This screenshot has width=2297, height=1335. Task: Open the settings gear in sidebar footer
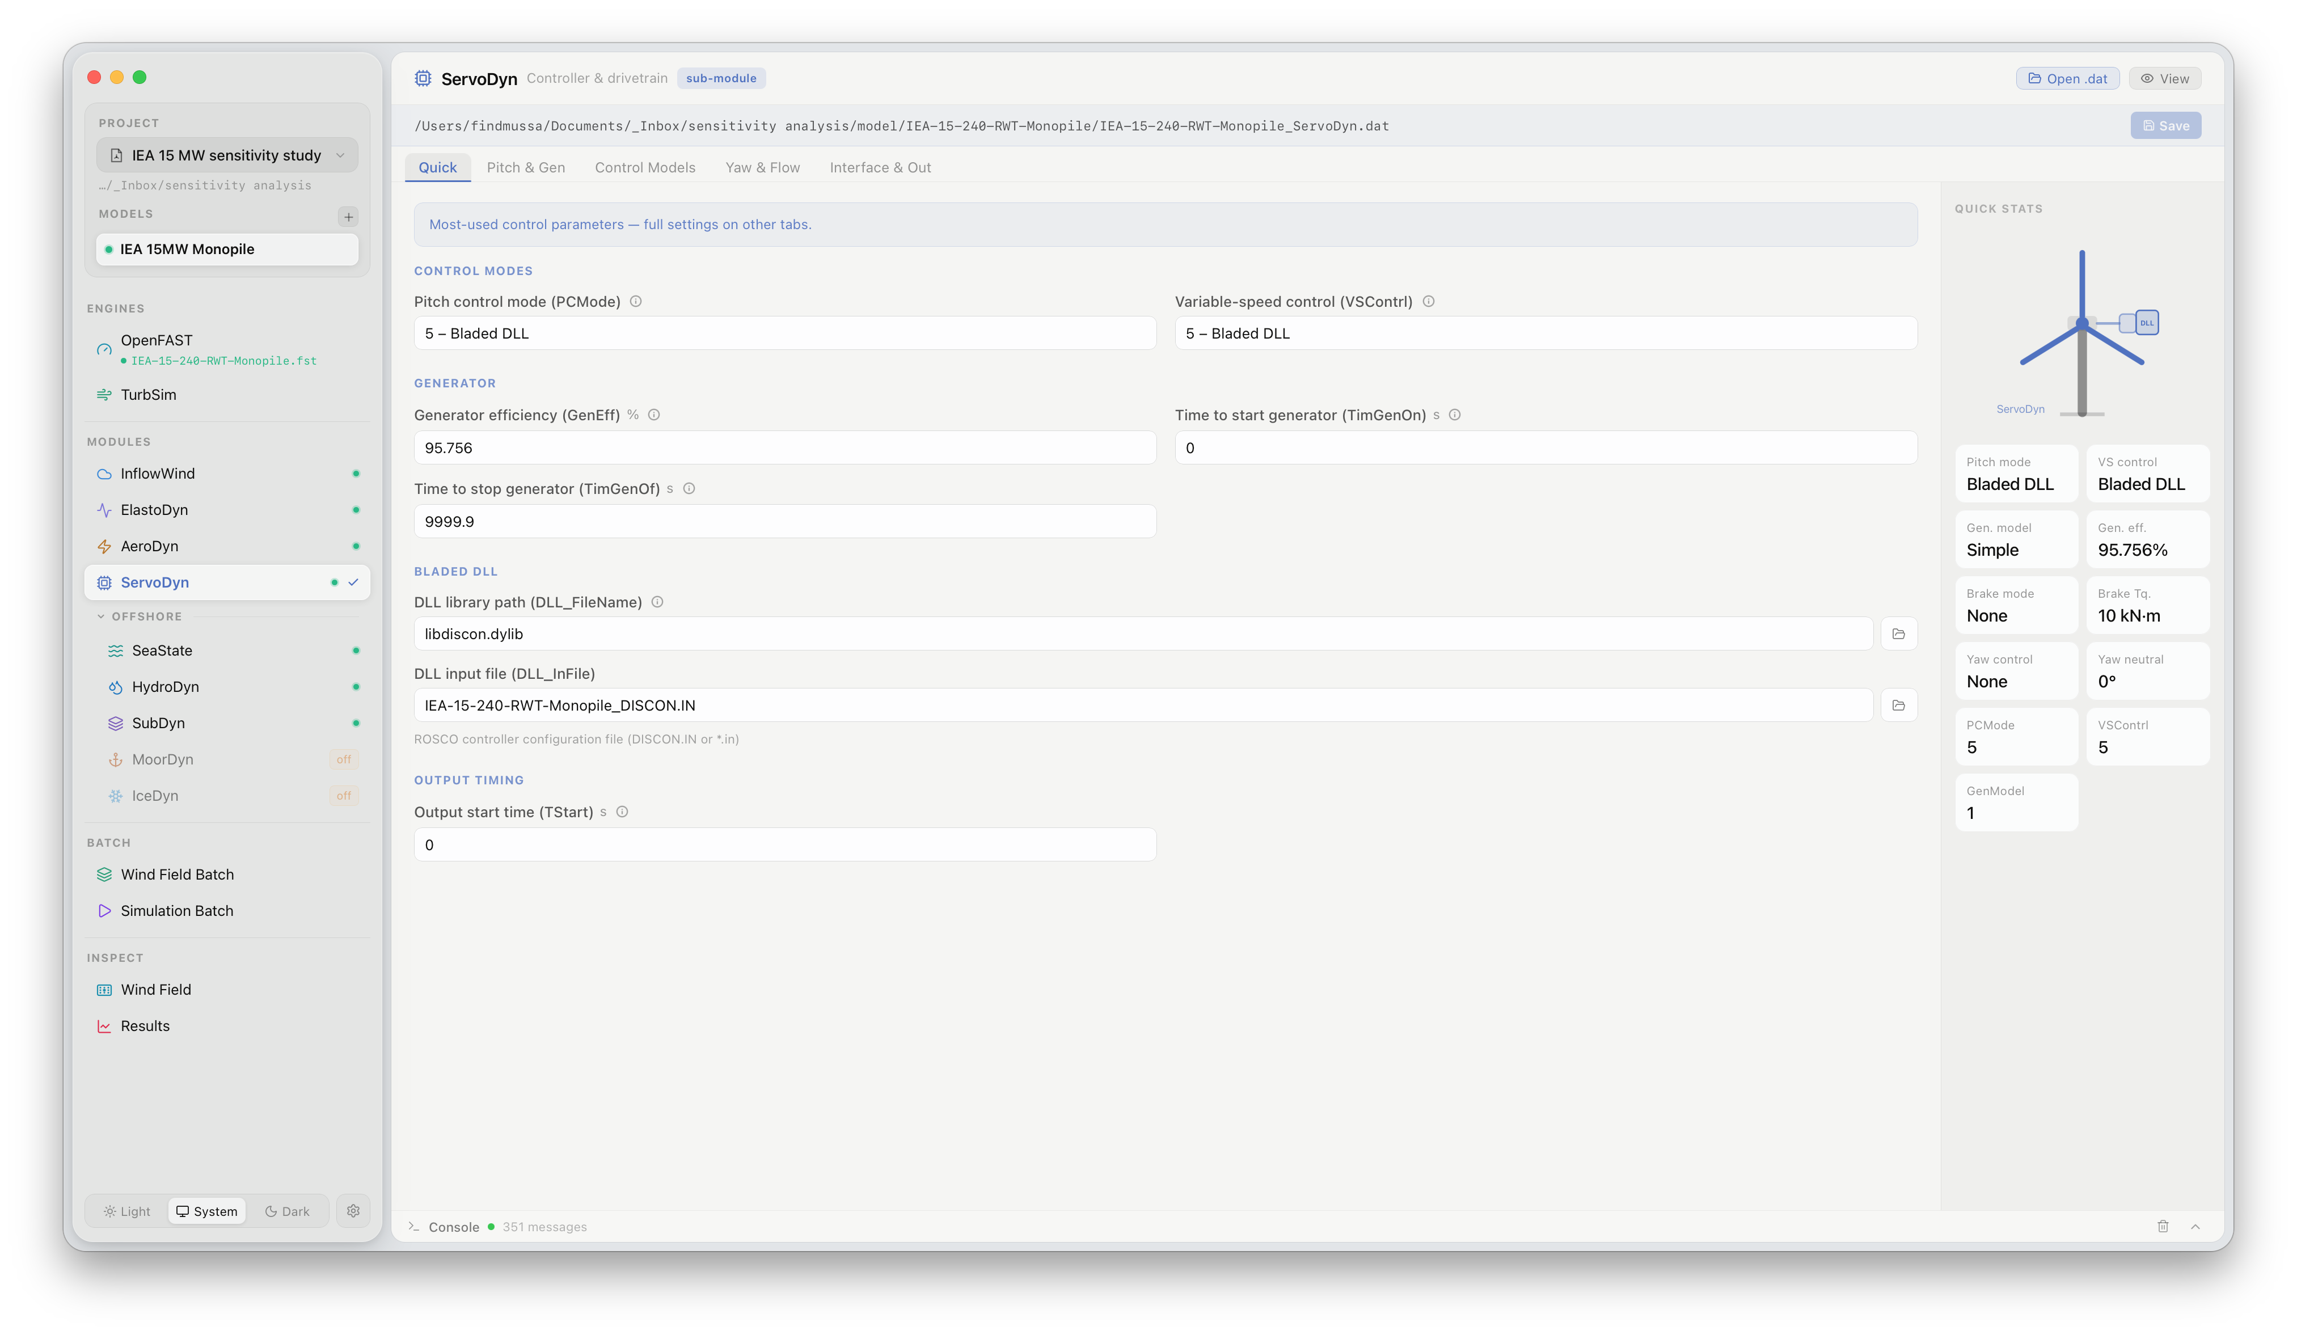coord(354,1211)
